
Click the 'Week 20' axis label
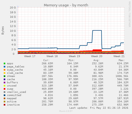click(x=97, y=56)
